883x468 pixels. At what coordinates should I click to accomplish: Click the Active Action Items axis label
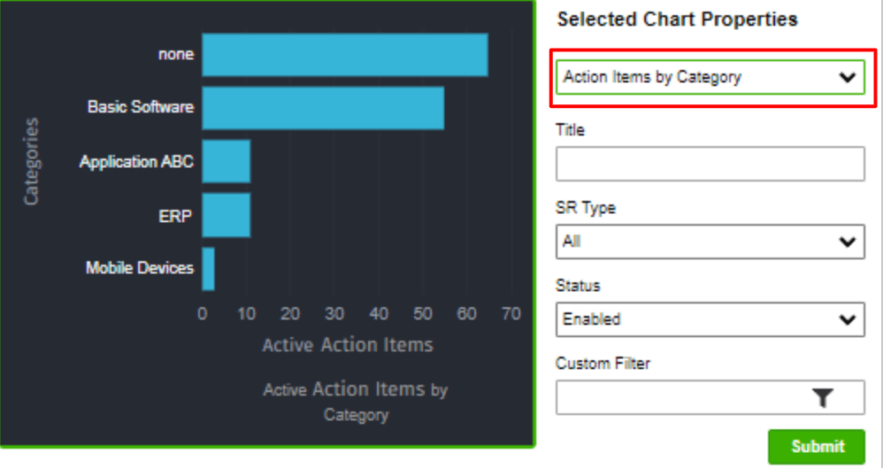point(348,345)
